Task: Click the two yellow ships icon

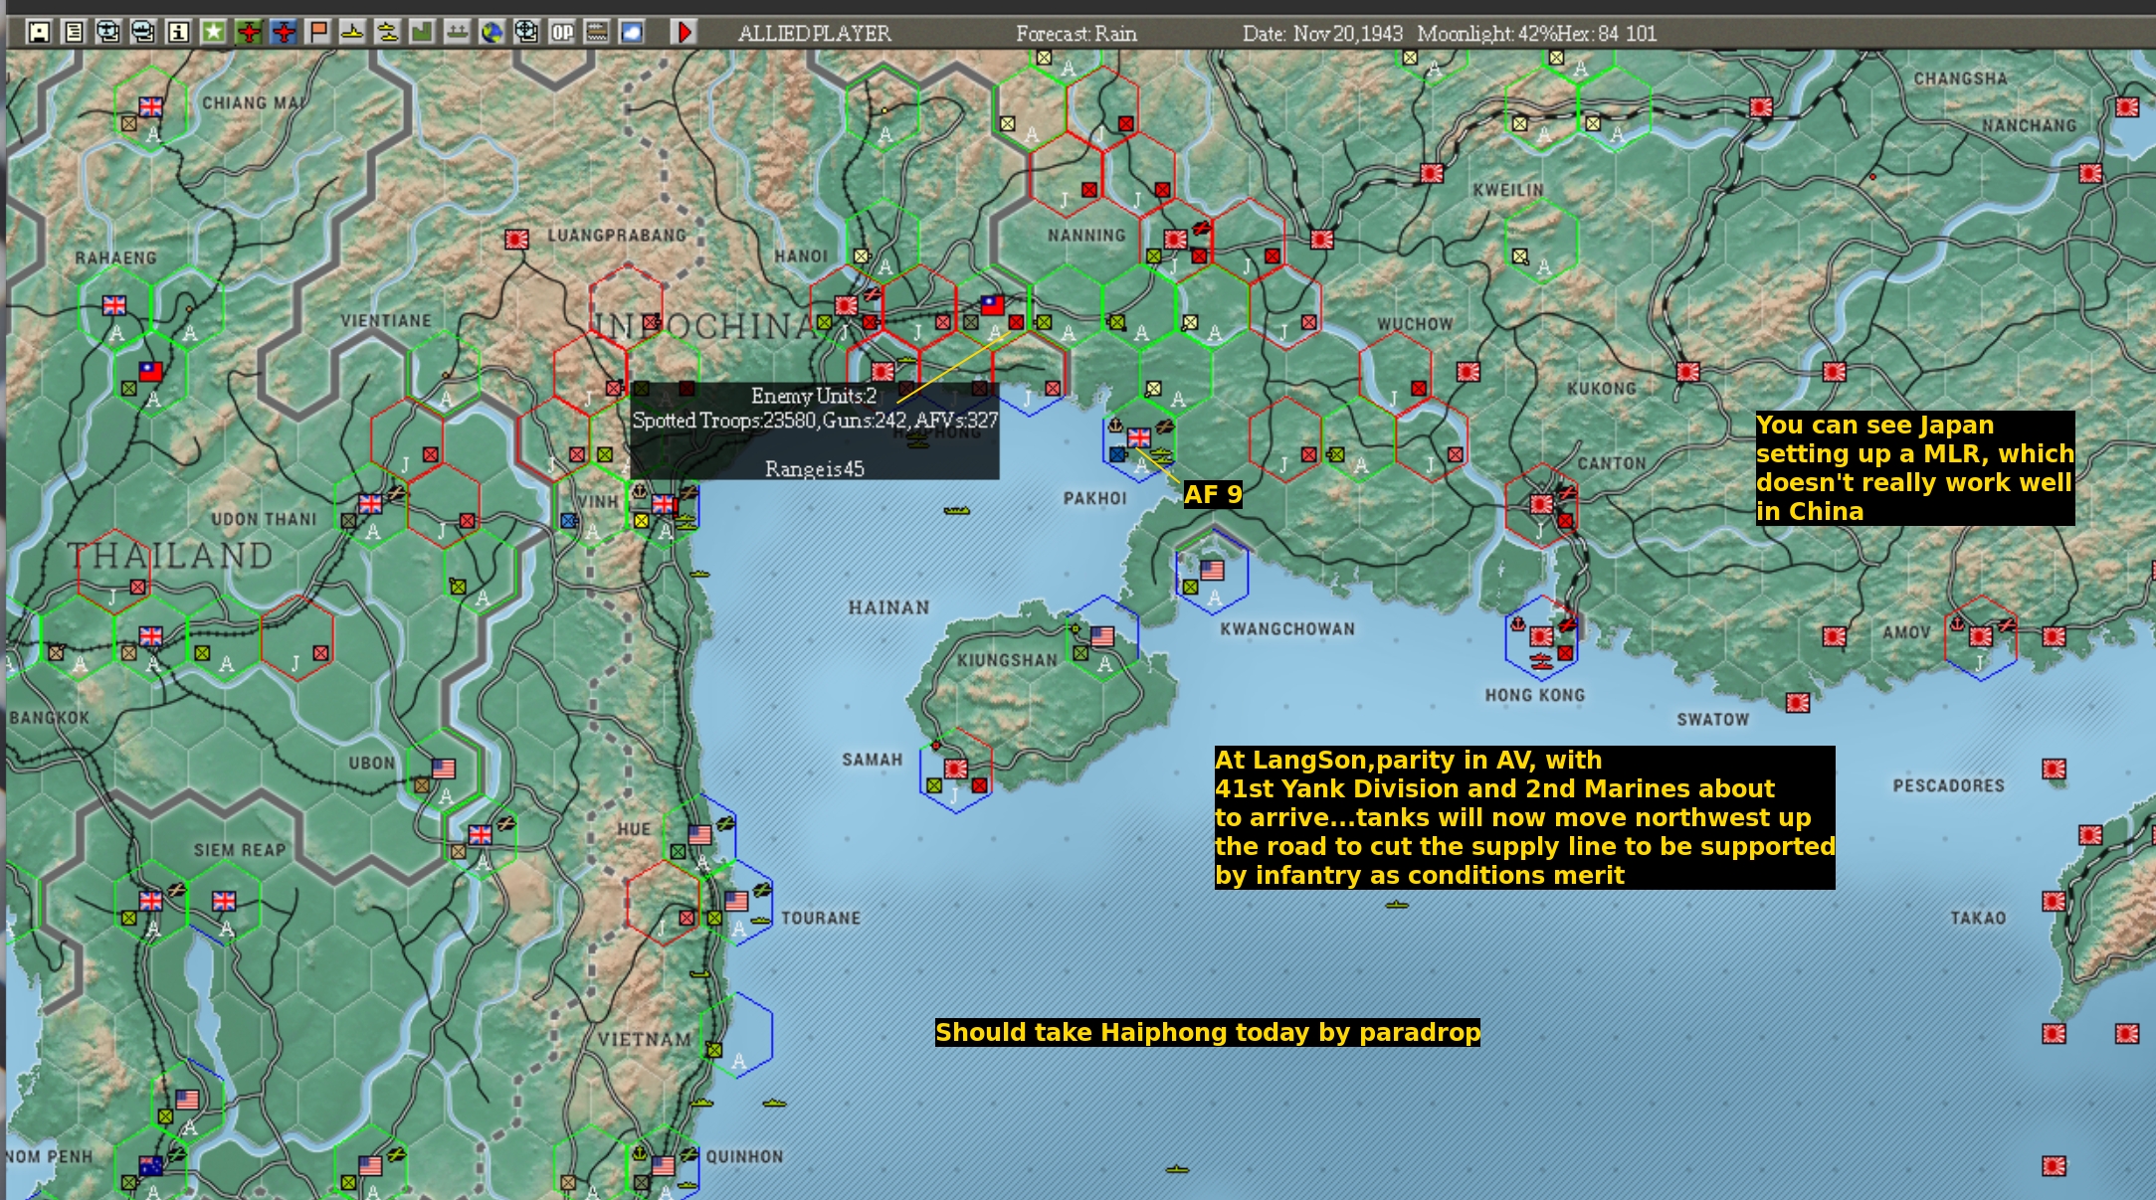Action: click(x=387, y=33)
